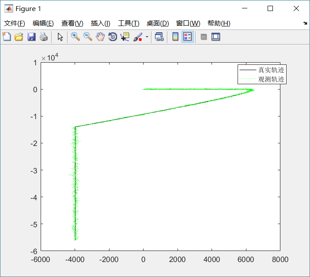The image size is (310, 277).
Task: Click the Link Plot toolbar button
Action: pyautogui.click(x=159, y=37)
